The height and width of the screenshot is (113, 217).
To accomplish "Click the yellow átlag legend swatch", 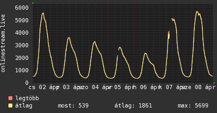I will [10, 106].
